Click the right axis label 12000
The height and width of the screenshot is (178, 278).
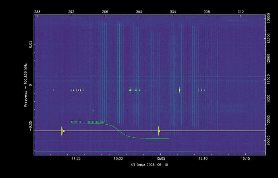click(x=269, y=59)
